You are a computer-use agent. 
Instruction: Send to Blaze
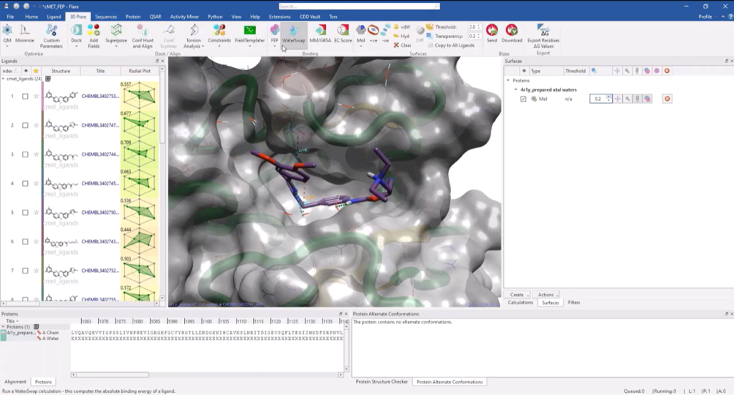[492, 34]
